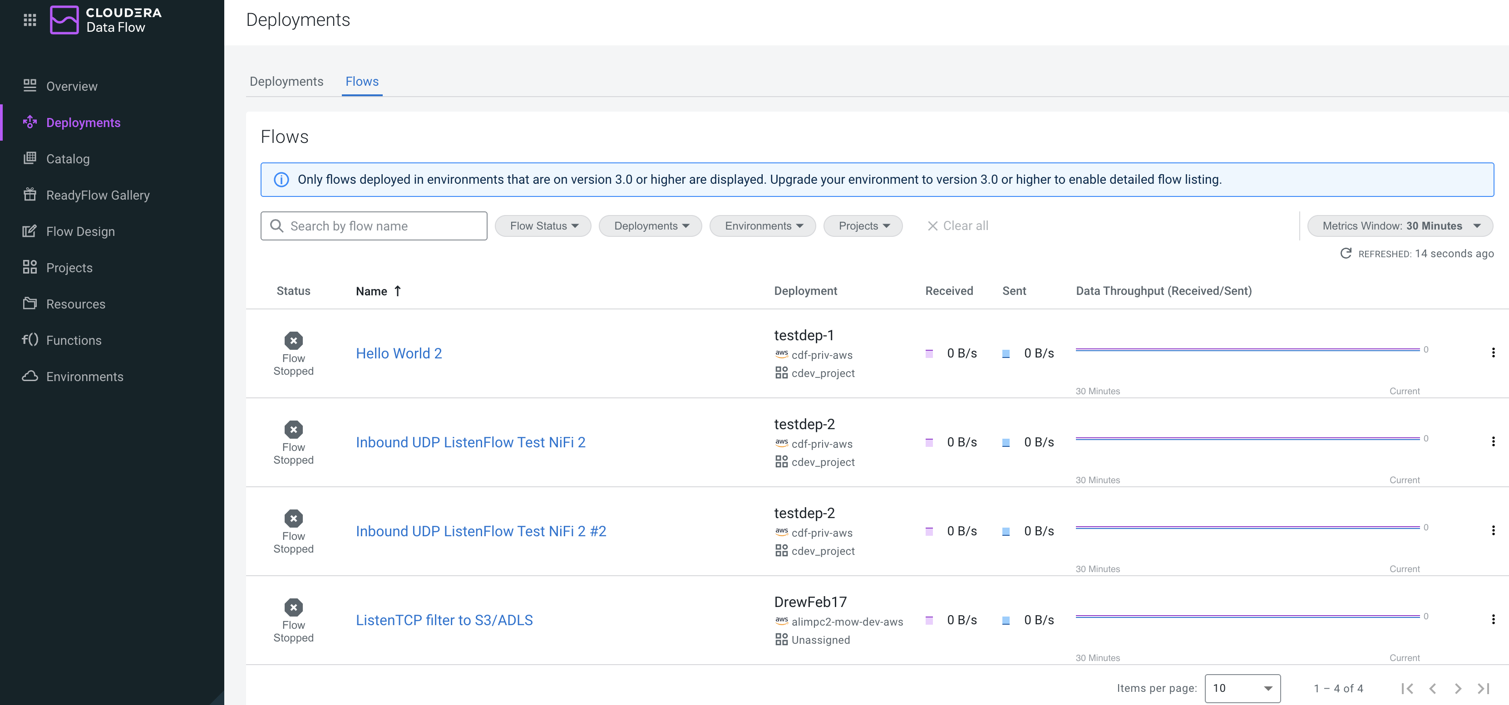The height and width of the screenshot is (705, 1509).
Task: Open the app switcher grid icon
Action: 30,20
